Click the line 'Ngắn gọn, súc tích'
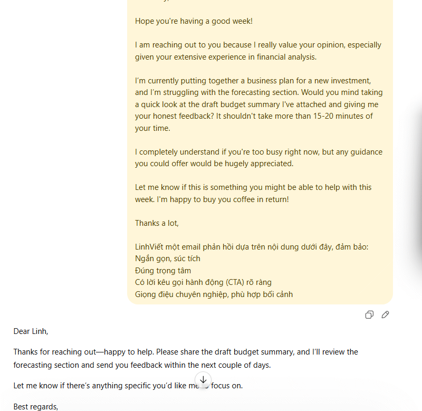Image resolution: width=422 pixels, height=411 pixels. click(x=167, y=259)
